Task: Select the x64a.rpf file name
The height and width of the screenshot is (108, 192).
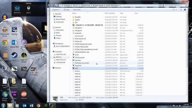Action: click(x=78, y=74)
